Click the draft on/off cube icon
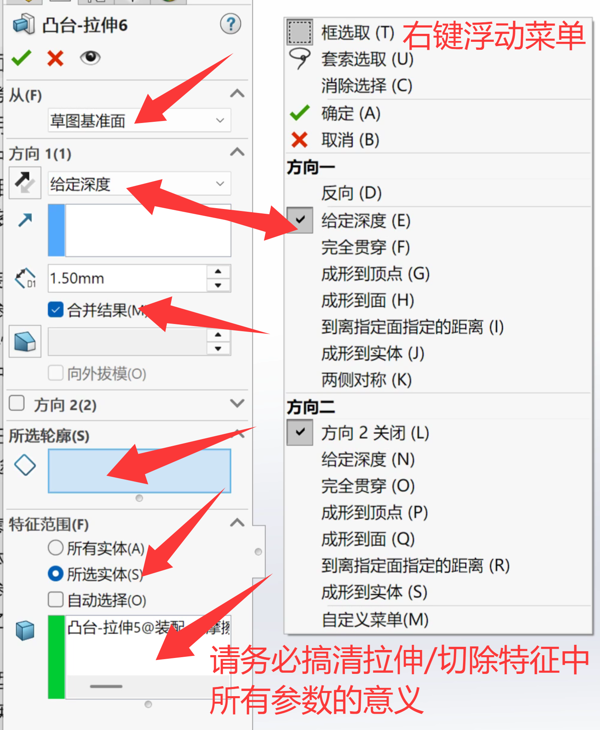This screenshot has width=600, height=730. 25,342
